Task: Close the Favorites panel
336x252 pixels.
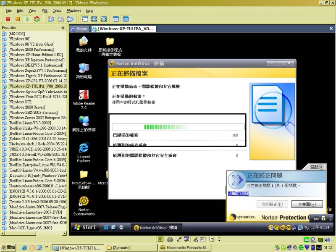Action: [63, 28]
